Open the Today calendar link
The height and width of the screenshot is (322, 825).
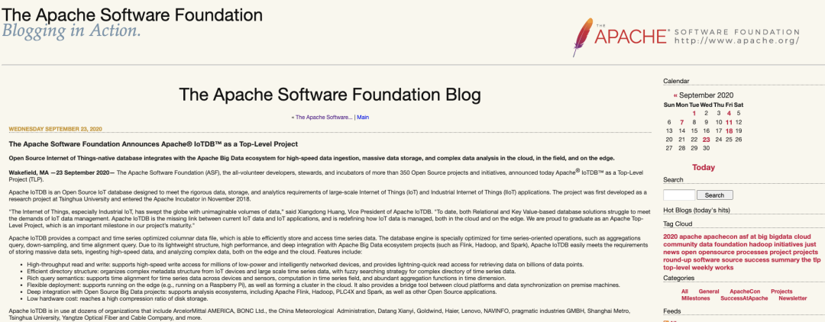704,167
